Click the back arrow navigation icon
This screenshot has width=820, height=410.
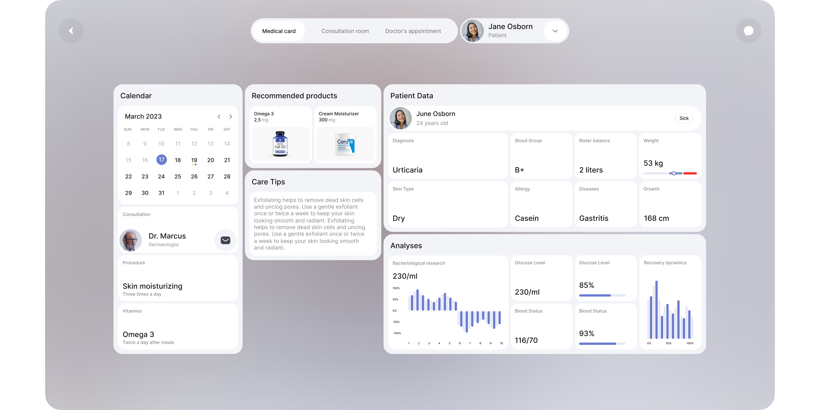[71, 30]
